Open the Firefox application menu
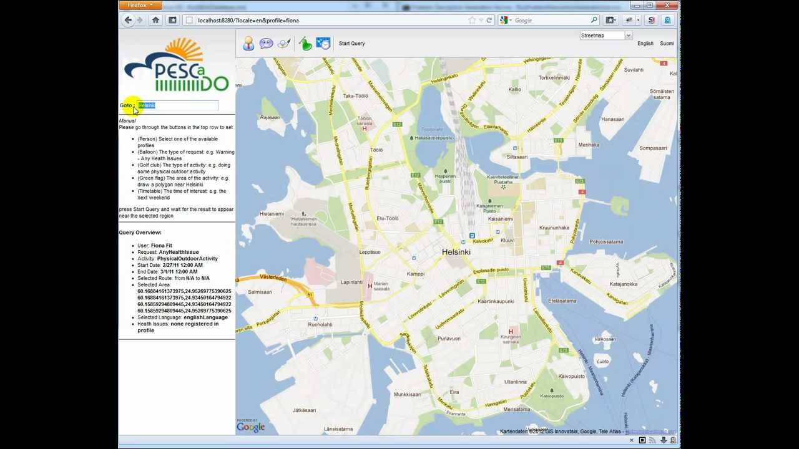Image resolution: width=799 pixels, height=449 pixels. point(140,5)
